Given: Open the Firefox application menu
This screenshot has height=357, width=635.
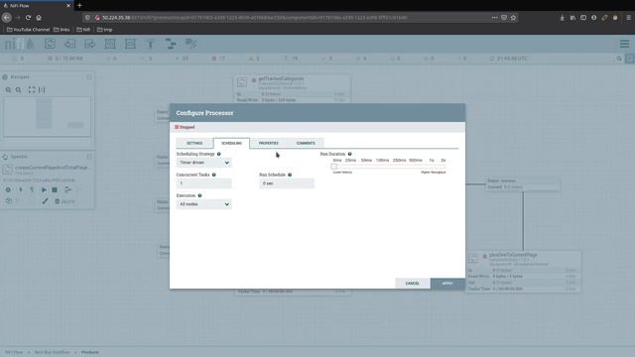Looking at the screenshot, I should pos(628,18).
